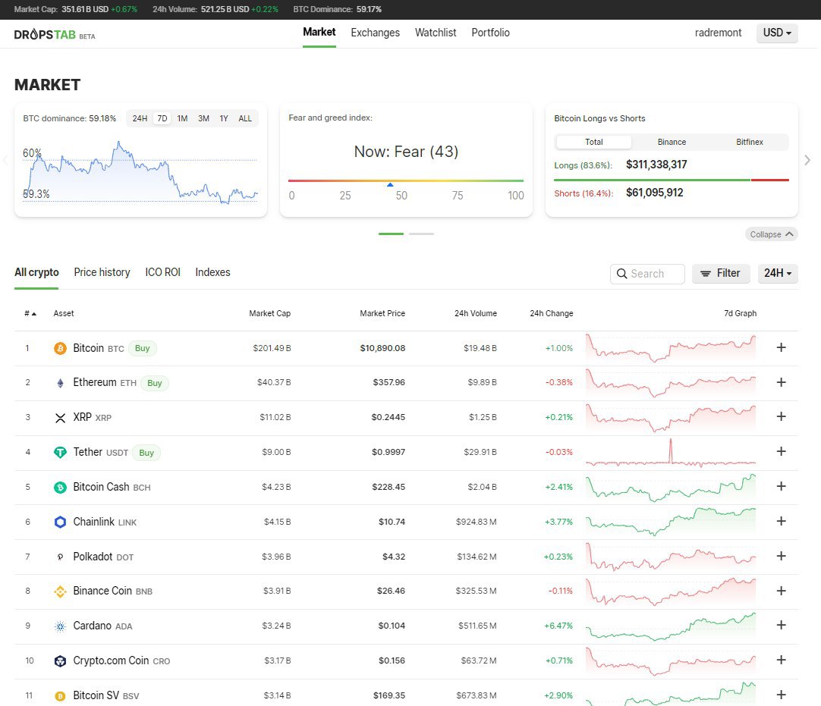The image size is (821, 706).
Task: Set BTC dominance chart to 7D
Action: click(162, 119)
